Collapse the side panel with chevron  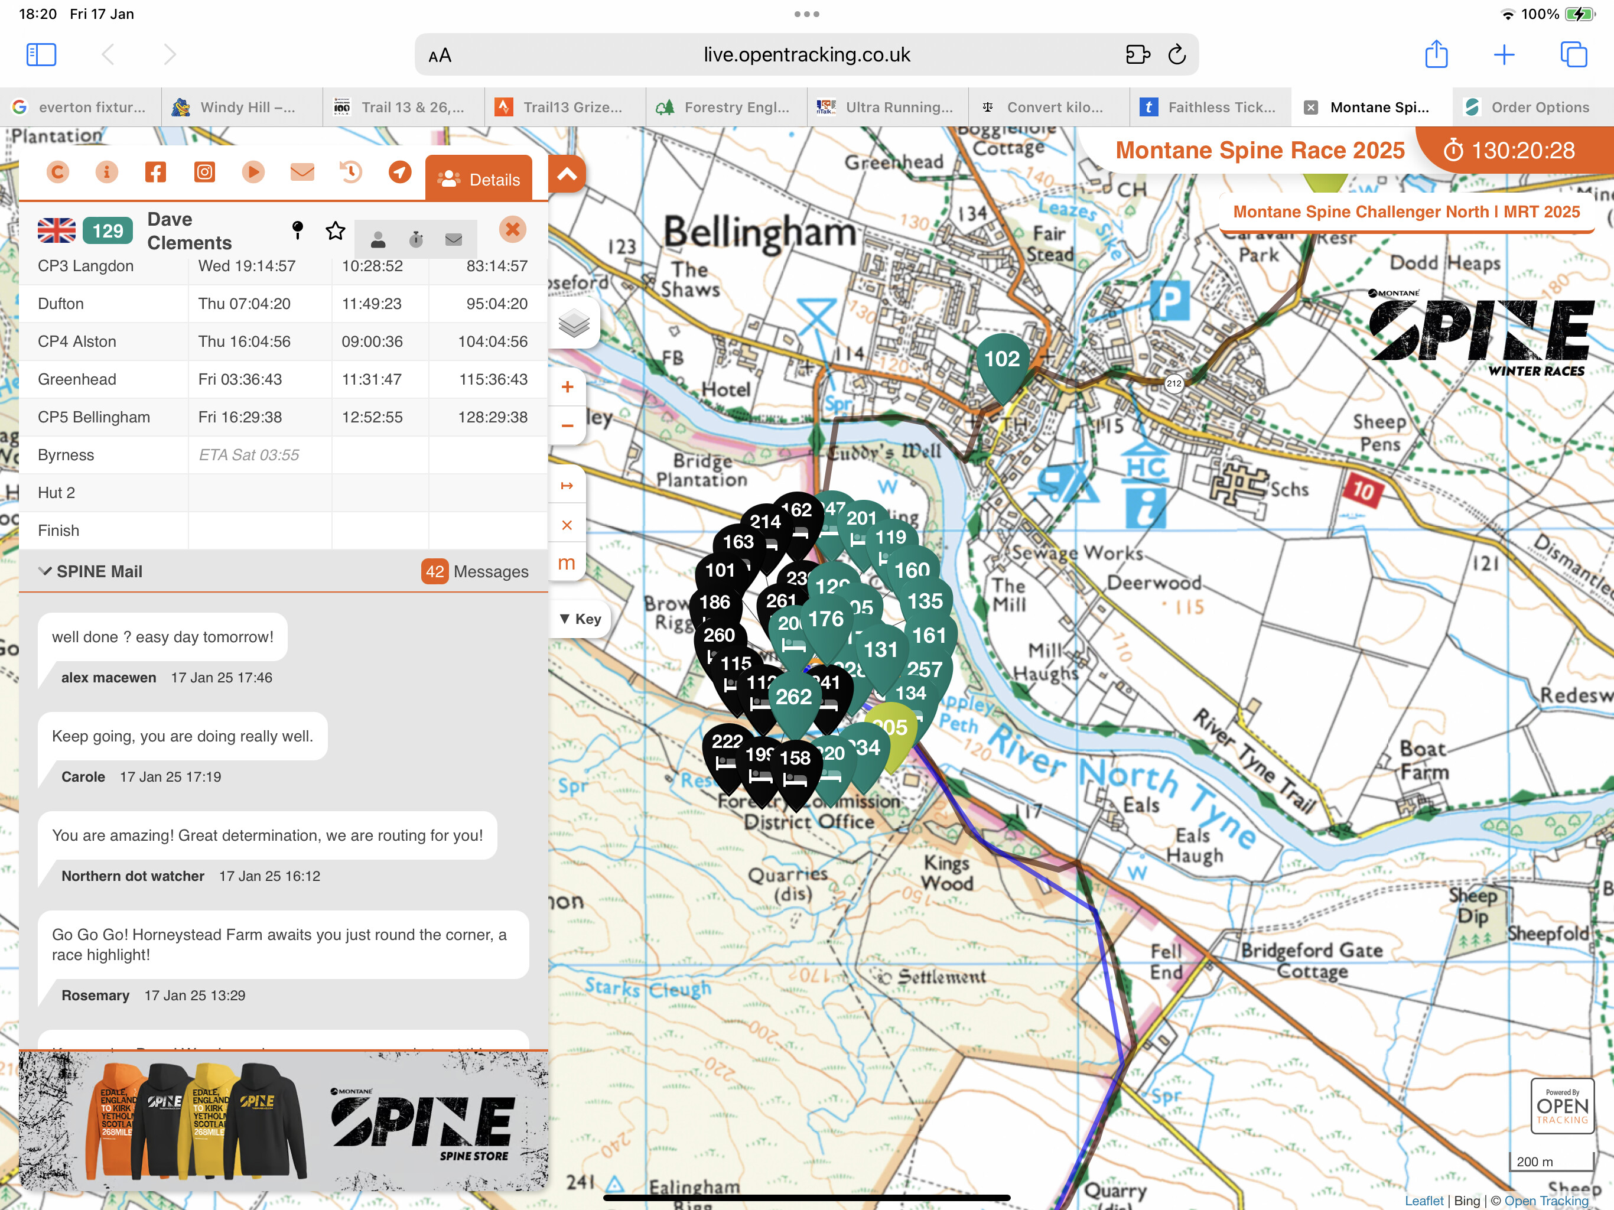[567, 174]
